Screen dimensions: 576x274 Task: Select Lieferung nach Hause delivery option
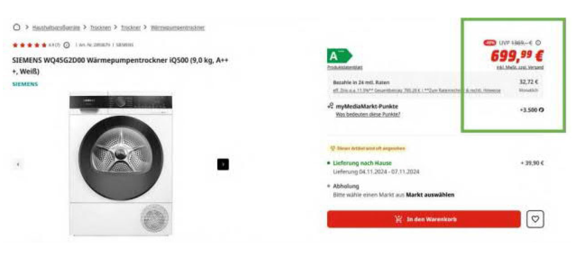pos(362,163)
